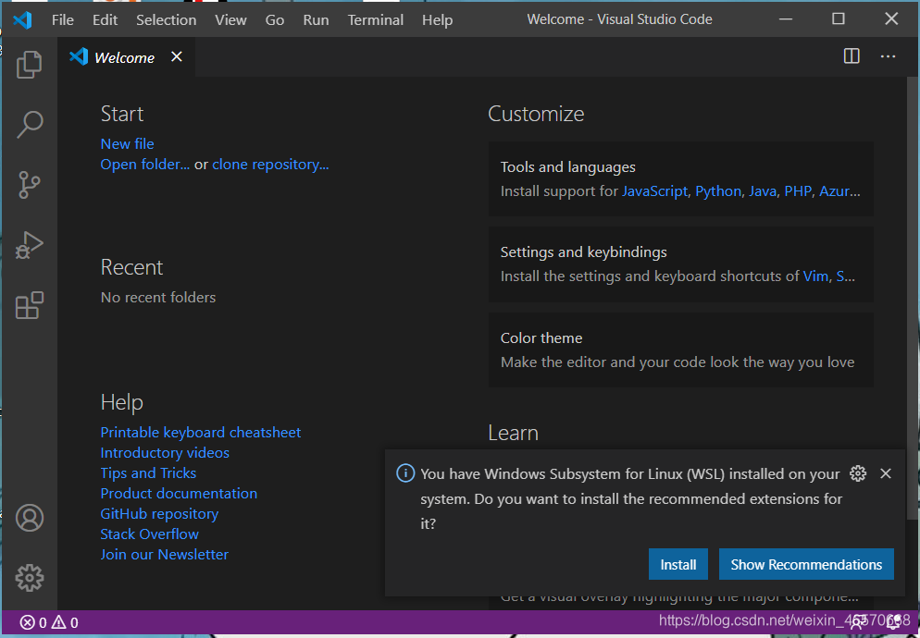Open the Manage gear menu
Image resolution: width=920 pixels, height=638 pixels.
29,577
